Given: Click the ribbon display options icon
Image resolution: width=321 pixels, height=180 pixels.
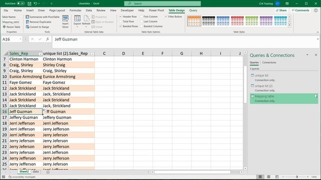Looking at the screenshot, I should pos(287,3).
